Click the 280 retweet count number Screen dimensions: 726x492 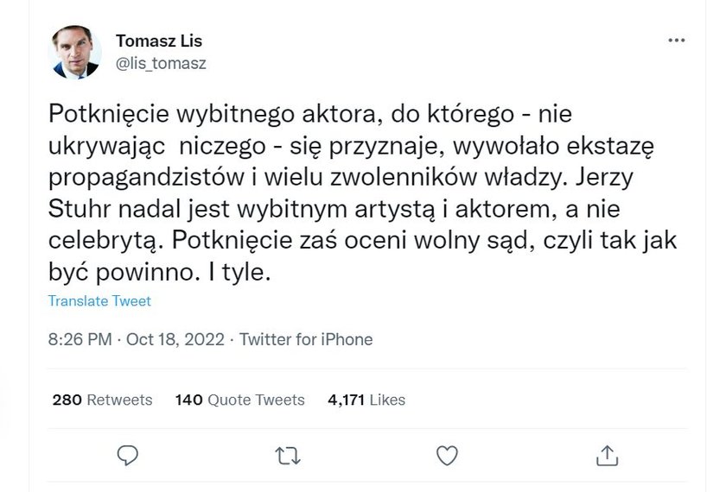point(67,400)
